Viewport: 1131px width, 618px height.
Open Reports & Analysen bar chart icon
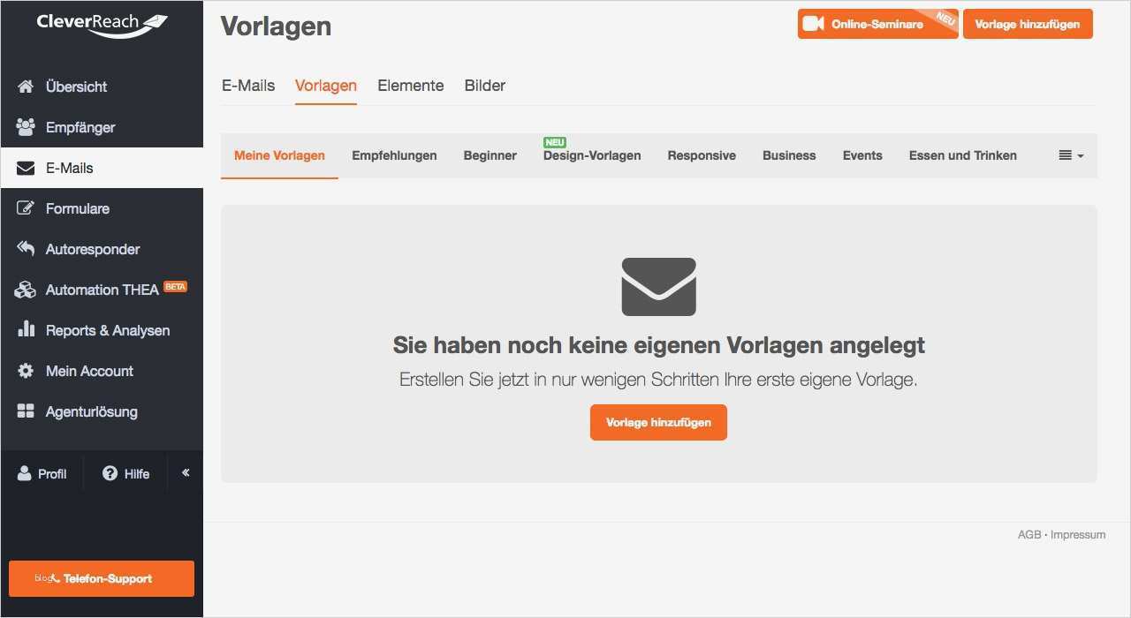[x=25, y=329]
